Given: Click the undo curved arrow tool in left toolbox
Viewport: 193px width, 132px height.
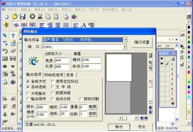Looking at the screenshot, I should [5, 51].
